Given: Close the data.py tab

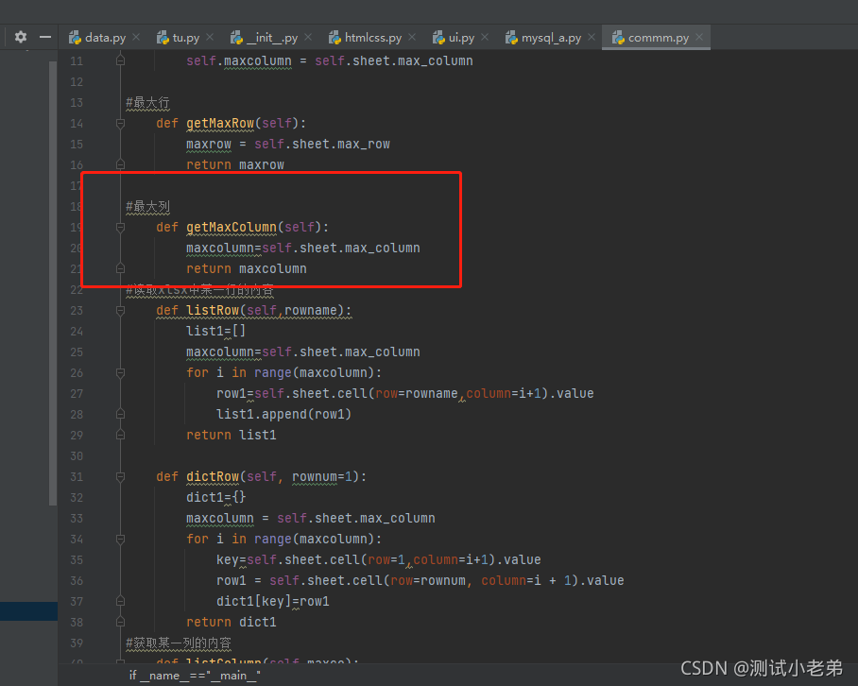Looking at the screenshot, I should pyautogui.click(x=136, y=37).
